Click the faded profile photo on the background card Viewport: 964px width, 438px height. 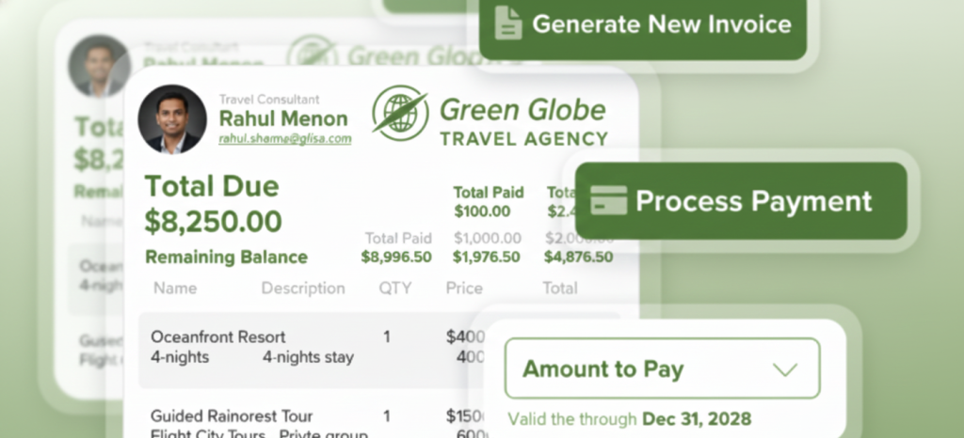point(99,66)
